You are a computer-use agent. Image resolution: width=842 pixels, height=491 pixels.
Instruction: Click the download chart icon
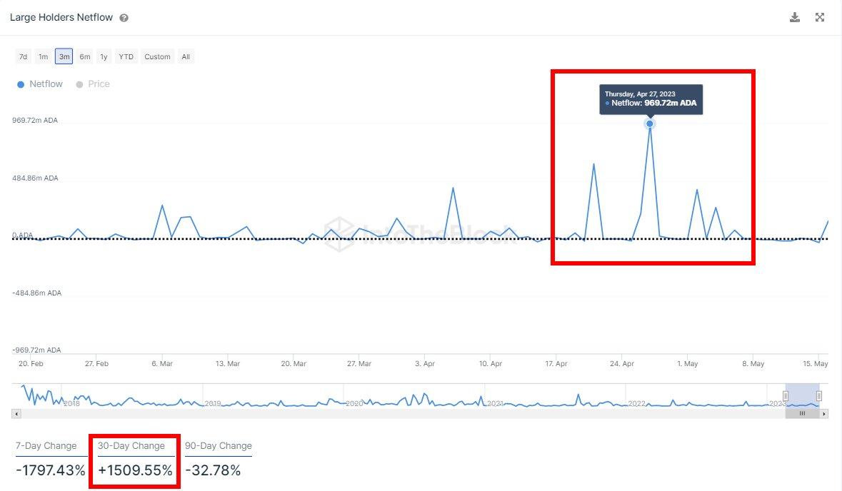(x=794, y=18)
